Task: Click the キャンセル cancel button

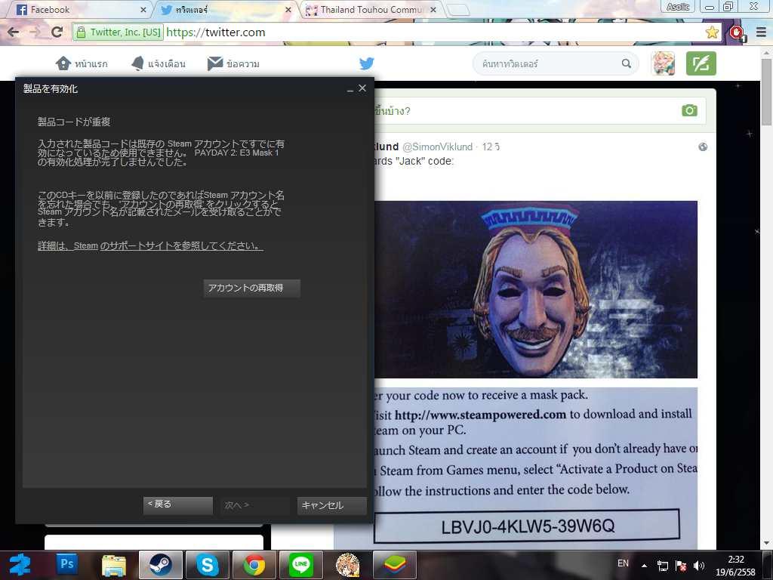Action: (x=332, y=505)
